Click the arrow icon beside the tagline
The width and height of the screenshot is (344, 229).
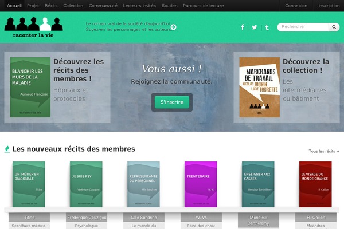(x=173, y=27)
